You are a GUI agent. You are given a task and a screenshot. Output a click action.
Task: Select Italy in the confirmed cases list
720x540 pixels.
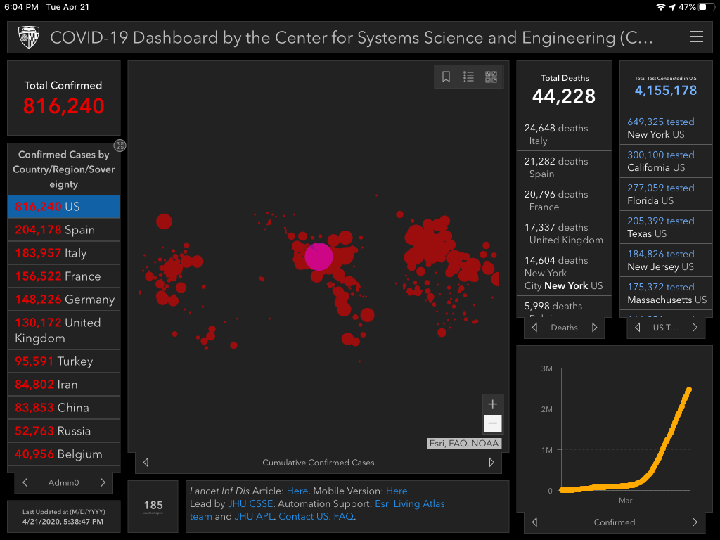pyautogui.click(x=63, y=253)
